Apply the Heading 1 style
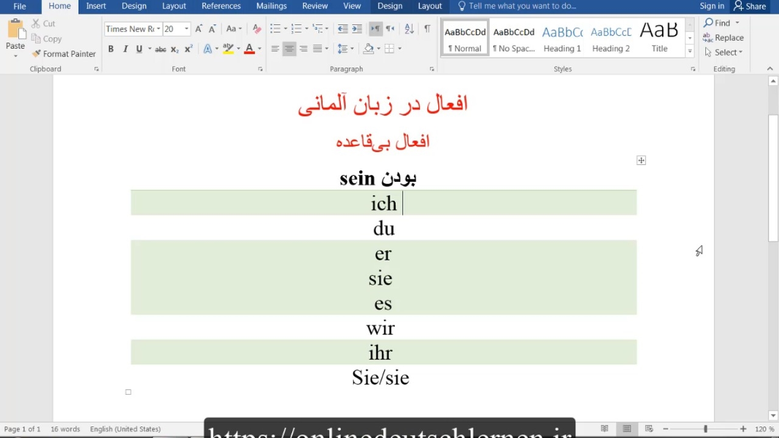 [562, 38]
